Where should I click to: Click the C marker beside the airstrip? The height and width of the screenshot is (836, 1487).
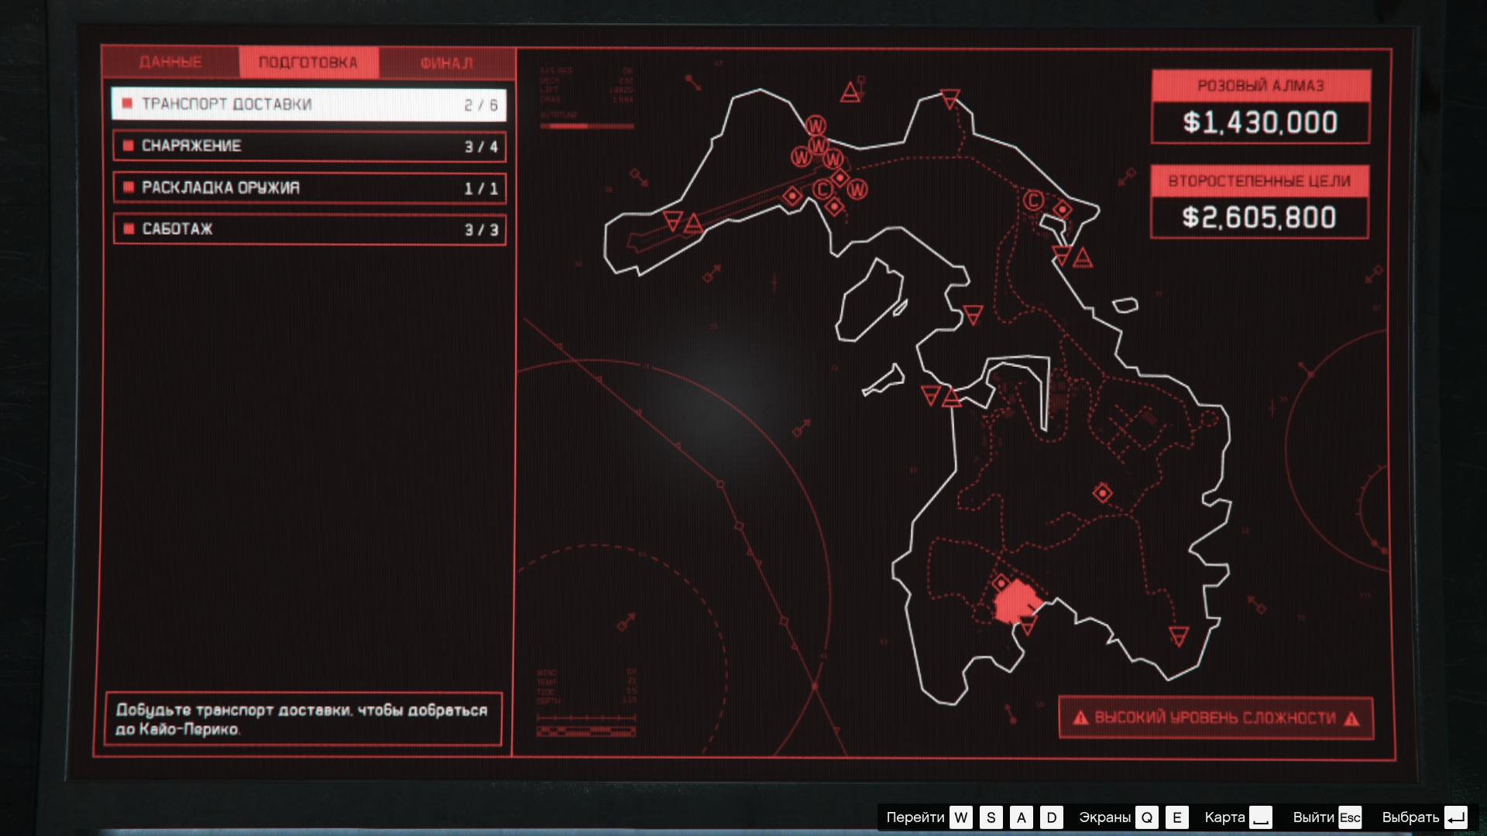pos(822,189)
